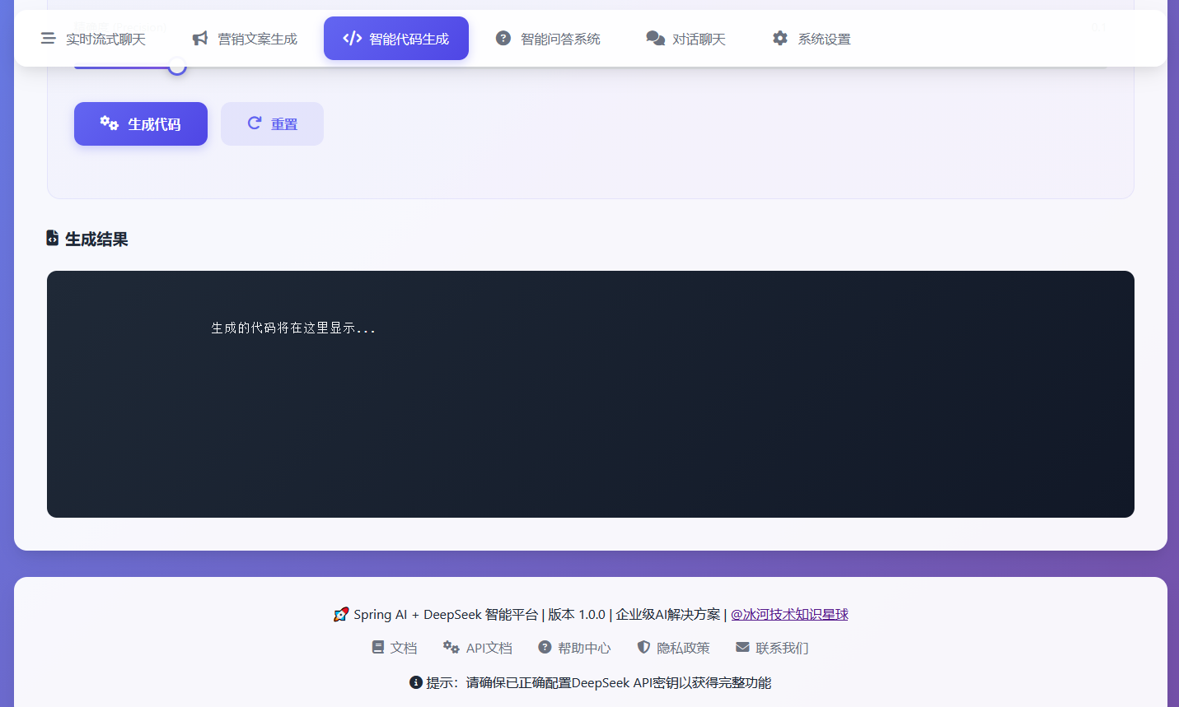Click the slider handle above 生成代码
The width and height of the screenshot is (1179, 707).
coord(177,67)
